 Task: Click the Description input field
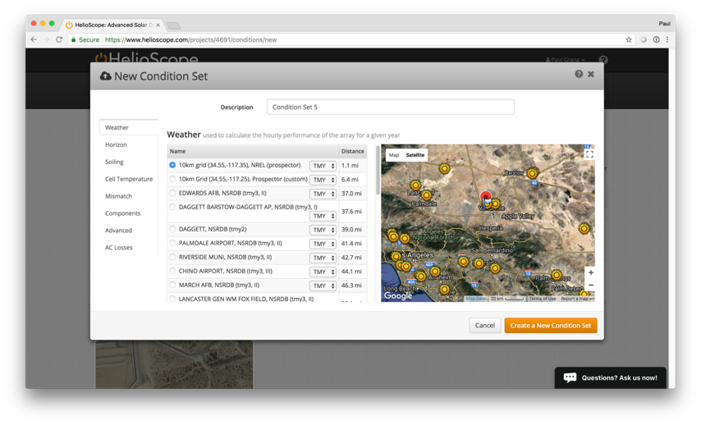[x=390, y=107]
